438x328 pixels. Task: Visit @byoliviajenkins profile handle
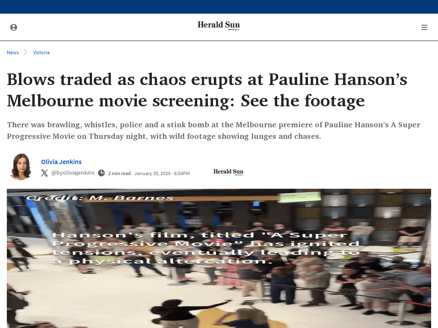click(x=73, y=173)
